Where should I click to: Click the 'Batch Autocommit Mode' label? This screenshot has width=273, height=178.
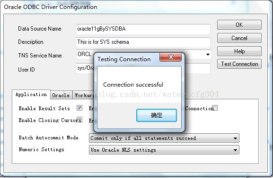tap(49, 138)
